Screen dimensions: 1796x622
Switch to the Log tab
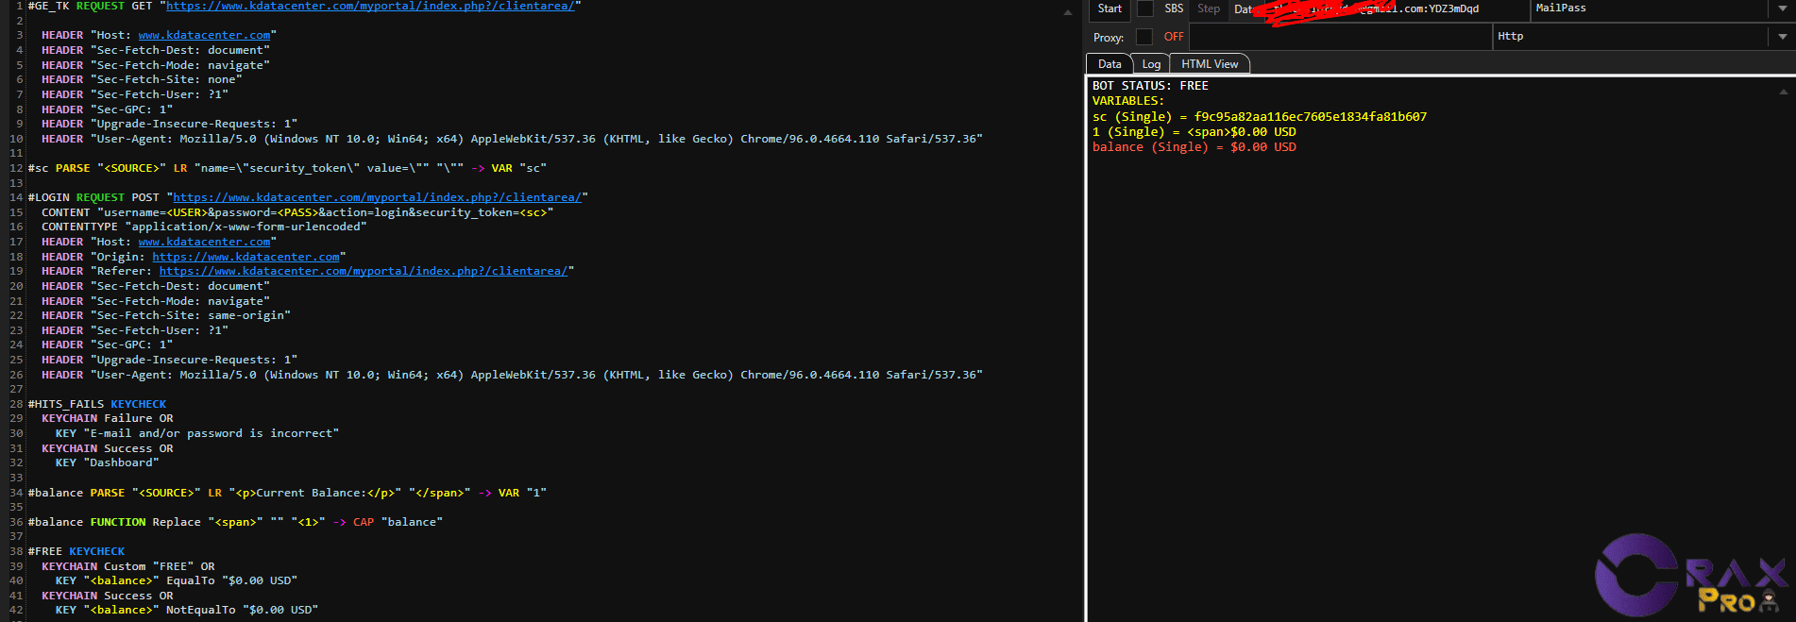pos(1151,64)
